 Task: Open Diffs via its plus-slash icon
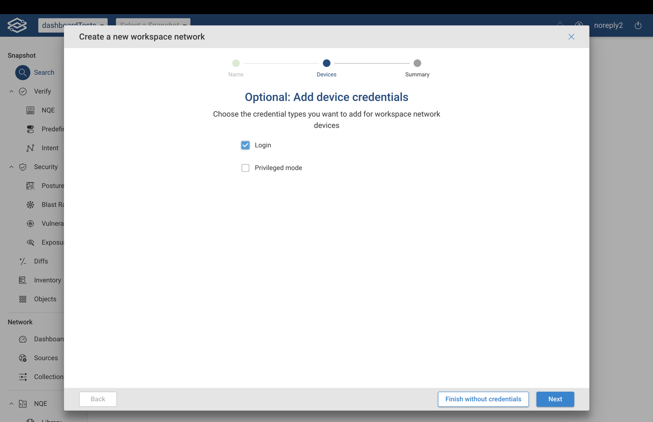tap(23, 261)
